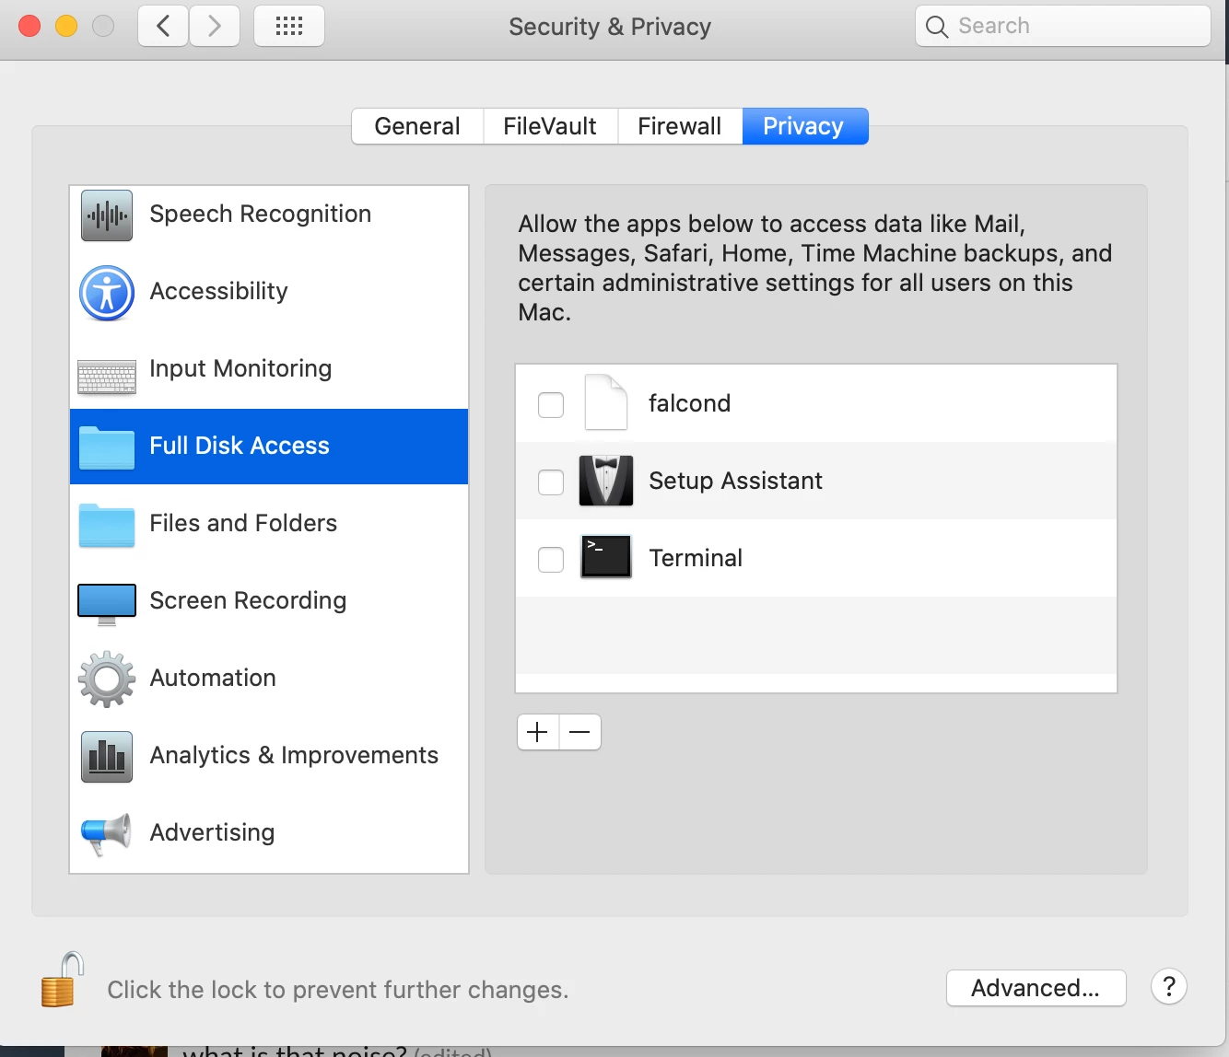Viewport: 1229px width, 1057px height.
Task: Choose the Input Monitoring keyboard icon
Action: pos(107,377)
